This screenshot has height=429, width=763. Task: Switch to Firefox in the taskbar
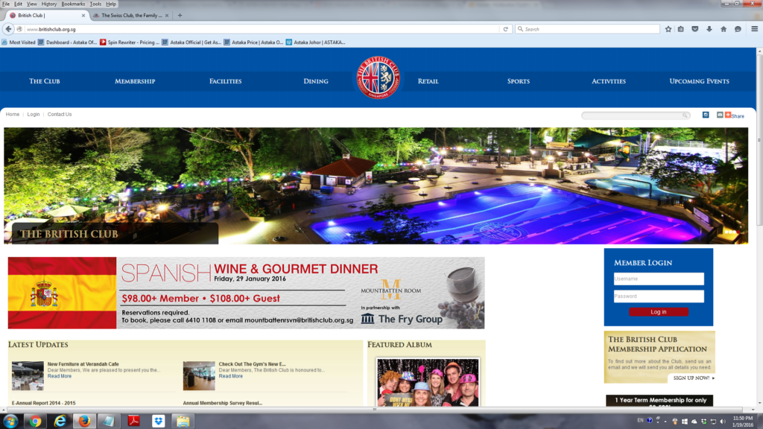(x=85, y=421)
